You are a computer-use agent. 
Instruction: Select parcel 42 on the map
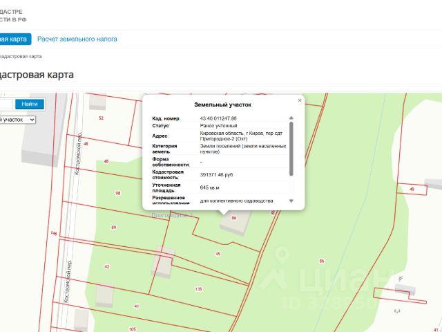(107, 266)
